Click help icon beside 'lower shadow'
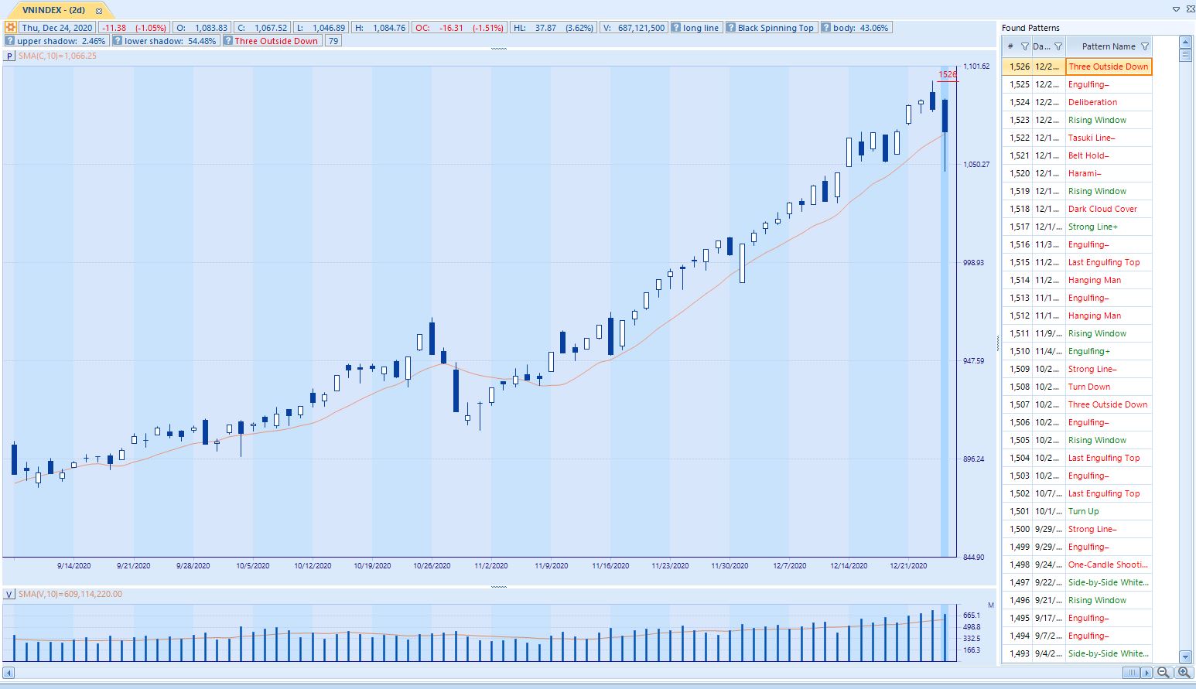 point(118,40)
